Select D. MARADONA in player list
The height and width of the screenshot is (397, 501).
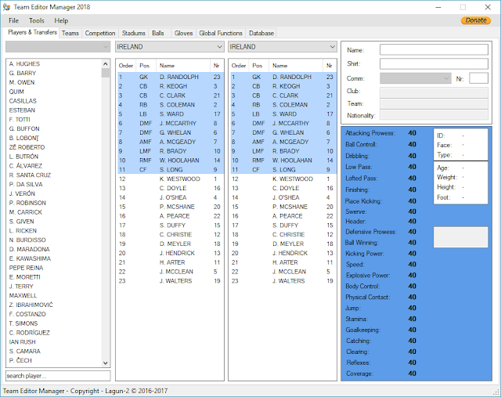tap(30, 249)
